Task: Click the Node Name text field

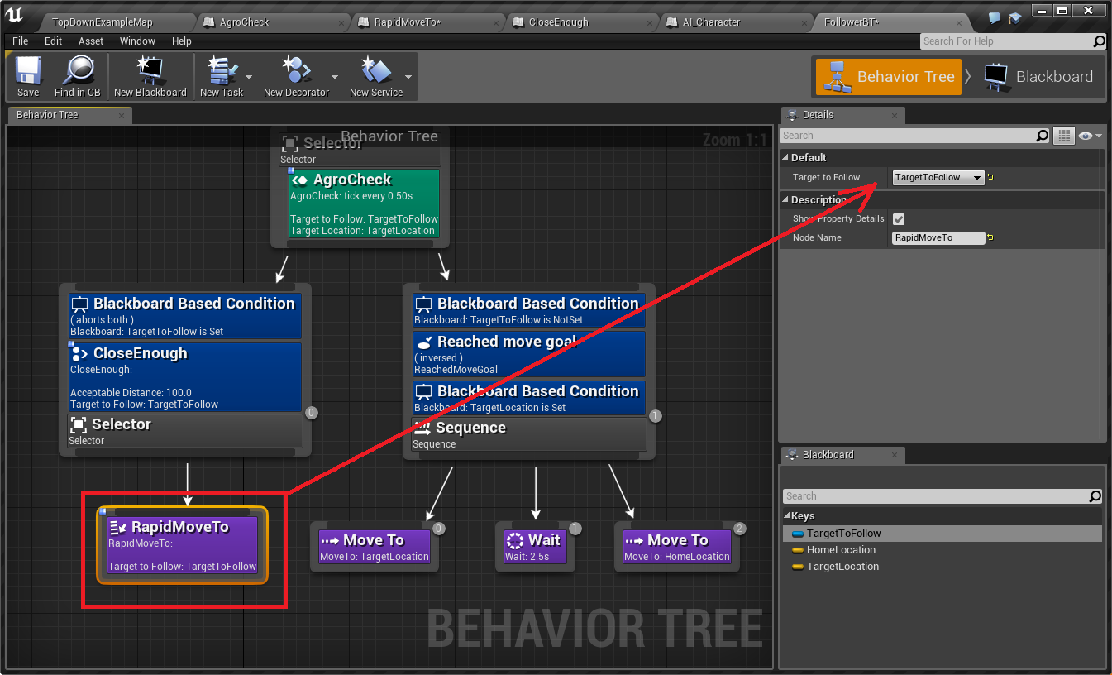Action: click(x=938, y=237)
